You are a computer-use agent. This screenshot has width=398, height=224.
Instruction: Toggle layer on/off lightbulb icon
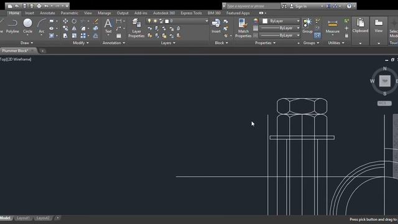[x=149, y=21]
